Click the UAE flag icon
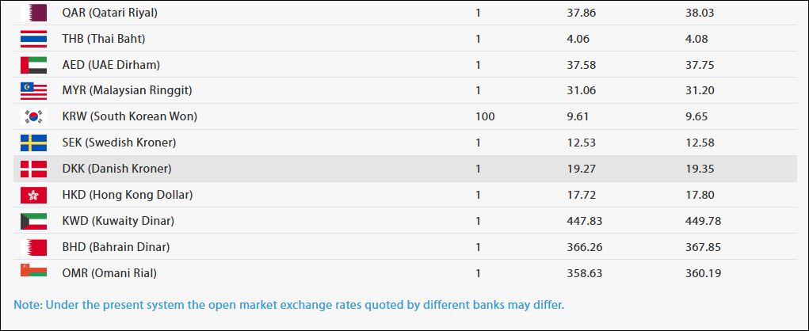The image size is (809, 331). 33,65
